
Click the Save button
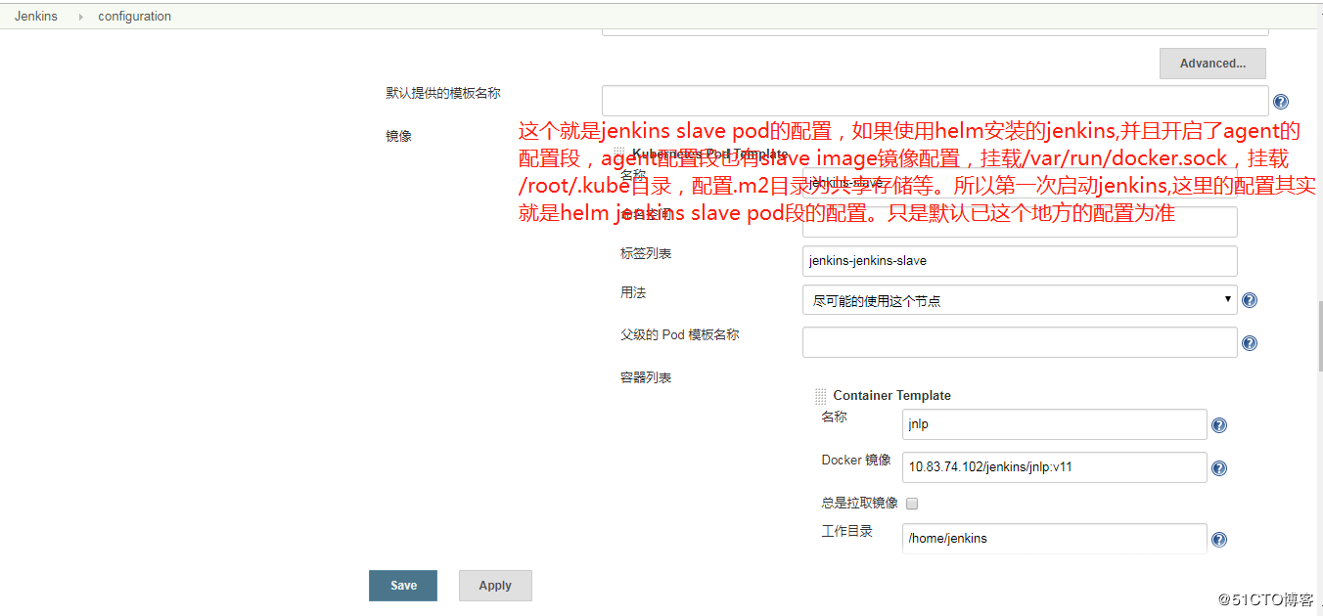pos(402,585)
